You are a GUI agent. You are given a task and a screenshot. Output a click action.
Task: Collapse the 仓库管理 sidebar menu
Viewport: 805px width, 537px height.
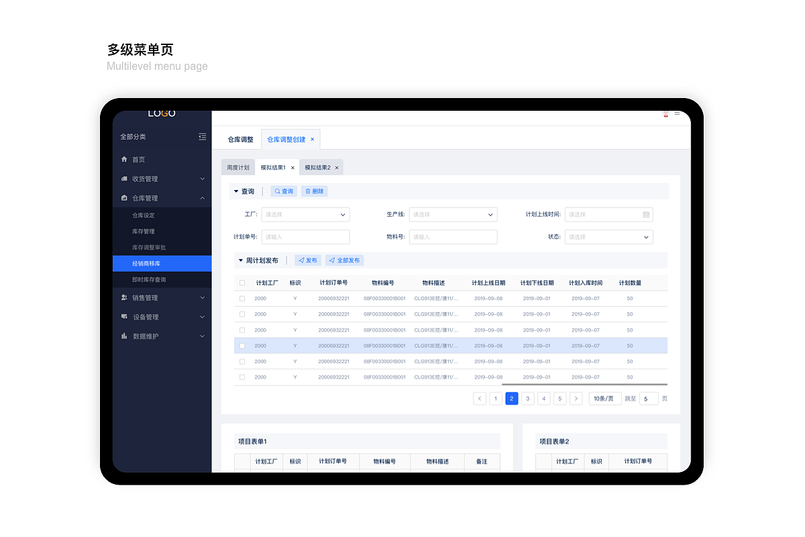click(x=203, y=199)
